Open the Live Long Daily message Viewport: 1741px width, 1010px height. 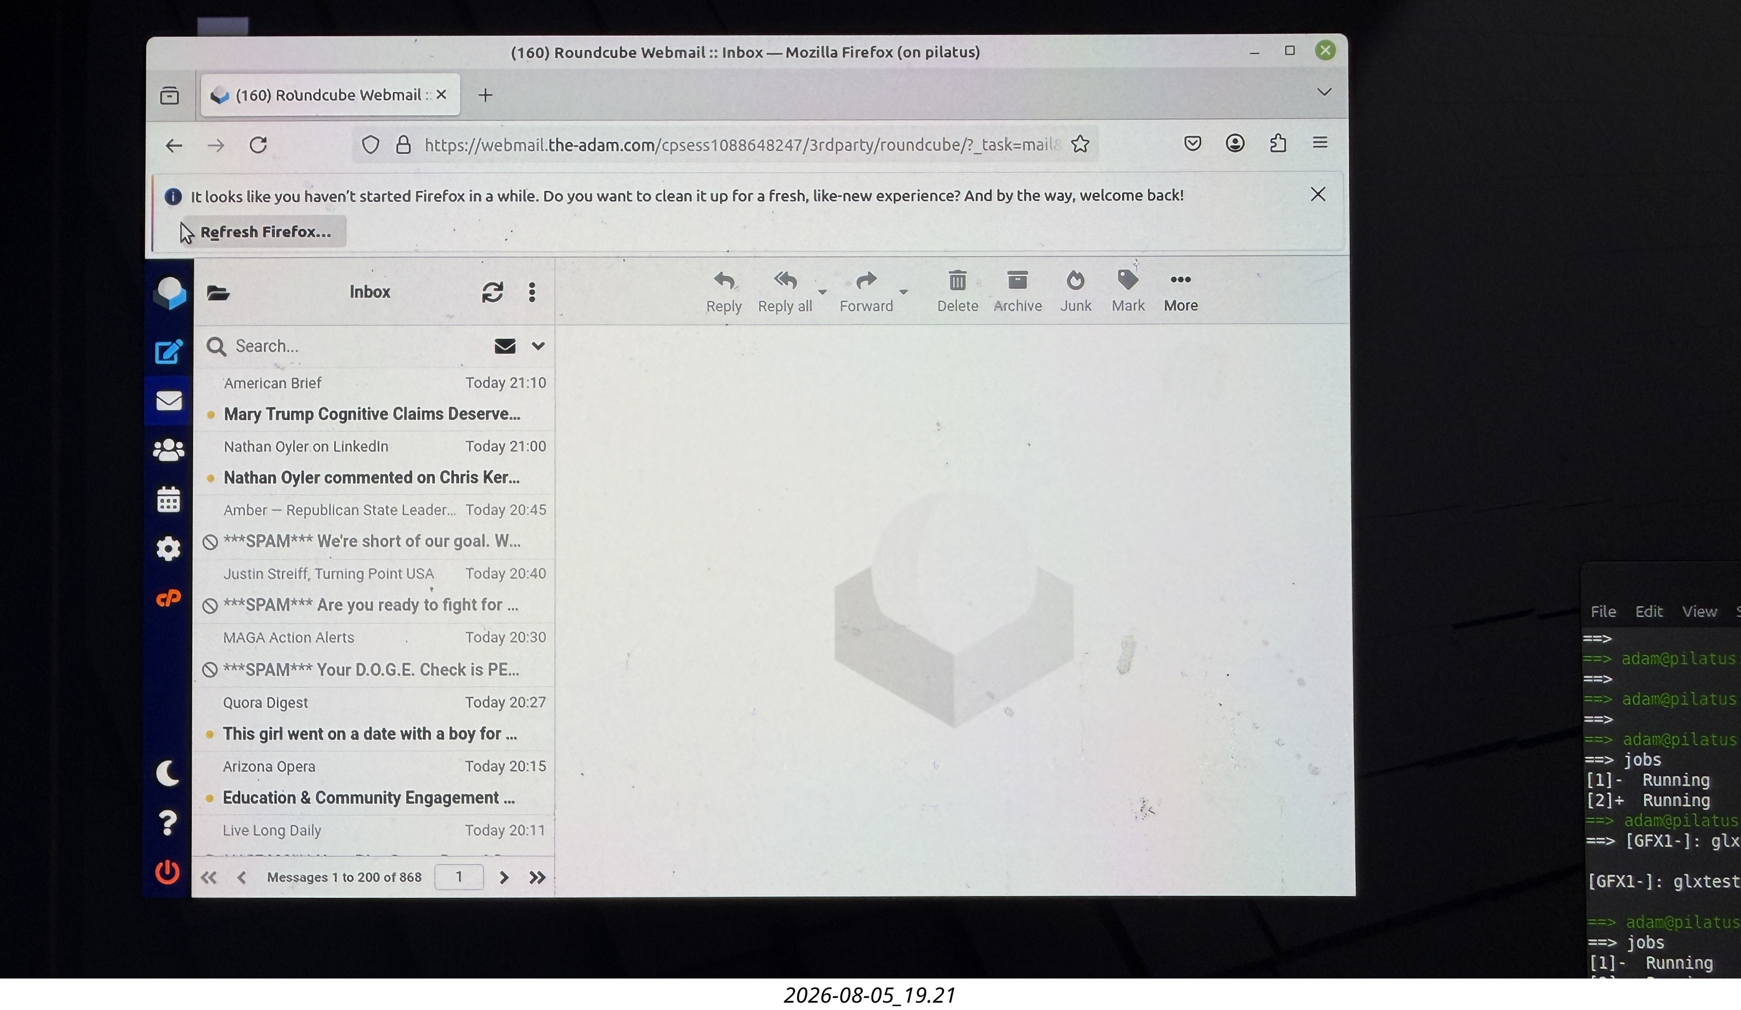point(374,837)
